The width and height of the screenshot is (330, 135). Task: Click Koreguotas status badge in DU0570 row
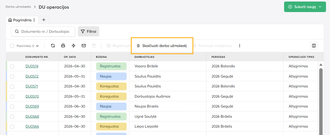pos(111,96)
